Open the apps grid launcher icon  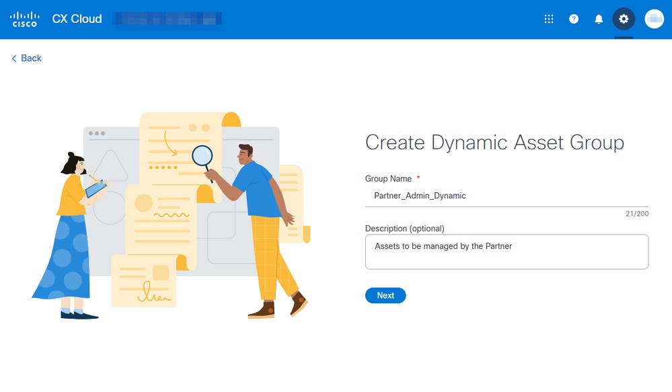pos(549,19)
